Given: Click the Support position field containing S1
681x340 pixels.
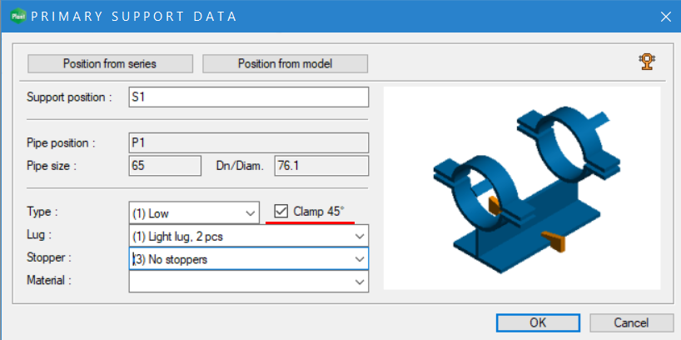Looking at the screenshot, I should pos(248,97).
